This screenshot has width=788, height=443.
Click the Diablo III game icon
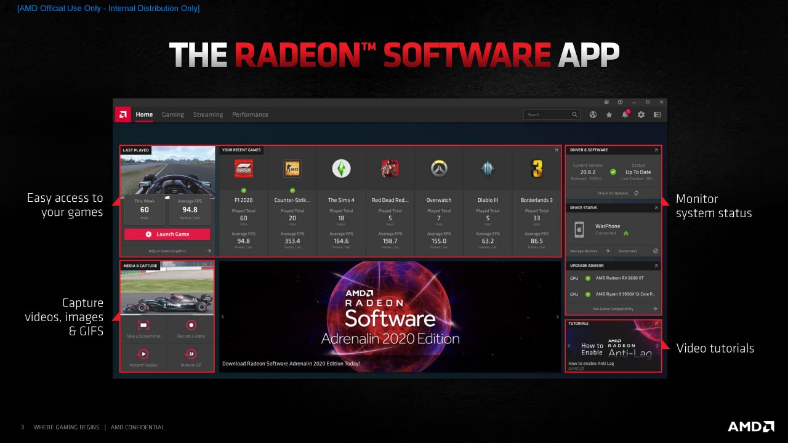[x=488, y=169]
